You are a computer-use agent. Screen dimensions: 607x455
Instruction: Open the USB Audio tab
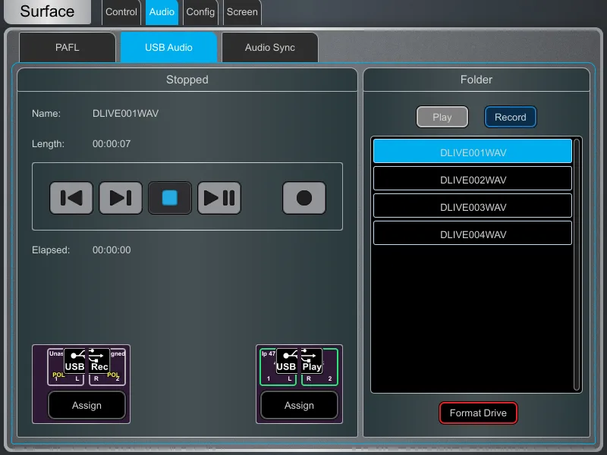coord(168,47)
